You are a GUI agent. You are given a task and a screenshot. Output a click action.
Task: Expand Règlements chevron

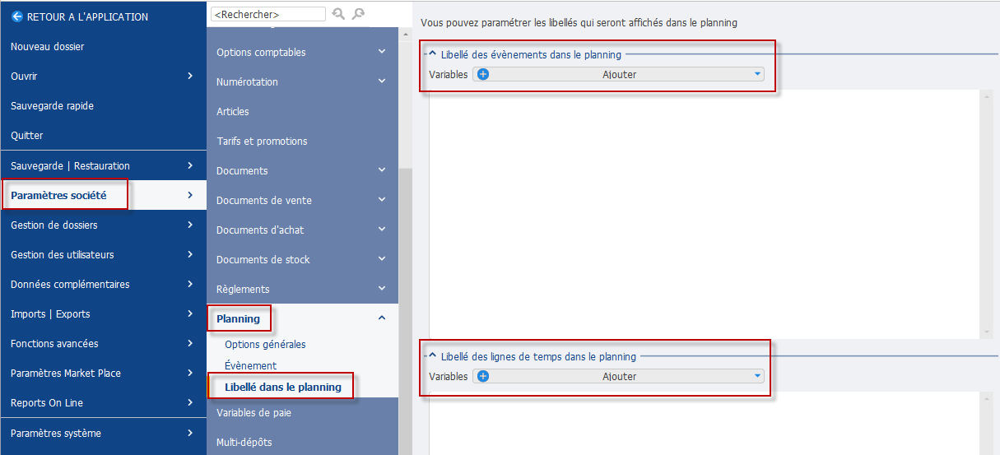(381, 289)
